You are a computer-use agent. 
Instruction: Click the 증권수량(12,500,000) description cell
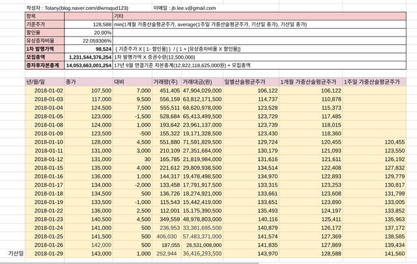[259, 57]
